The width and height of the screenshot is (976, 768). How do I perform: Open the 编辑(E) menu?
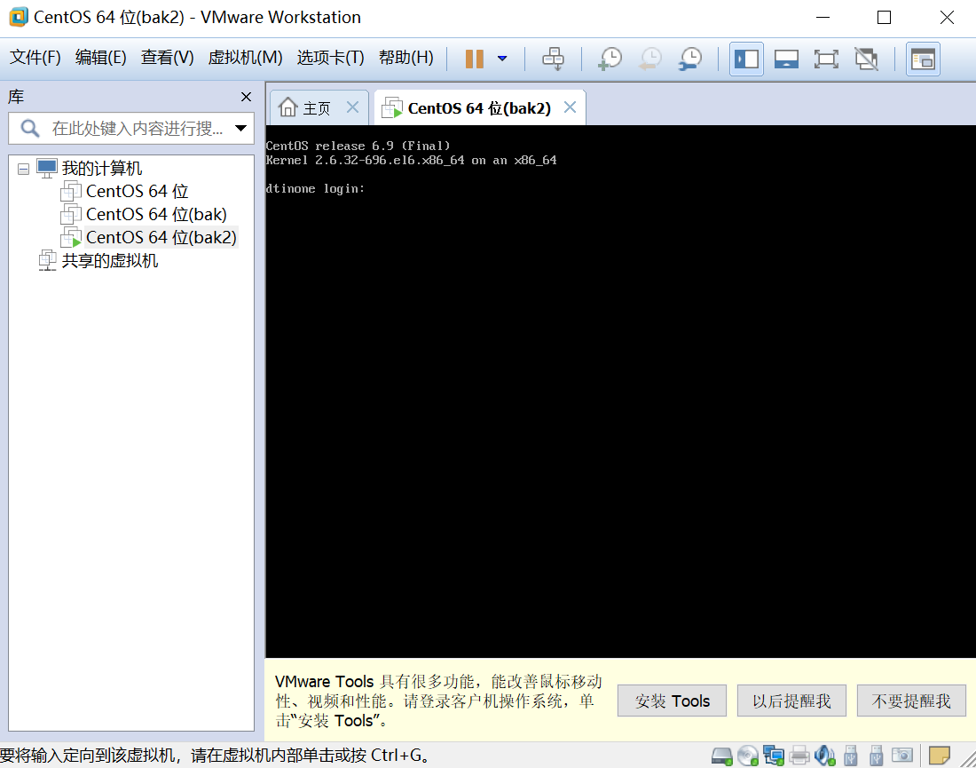(101, 58)
